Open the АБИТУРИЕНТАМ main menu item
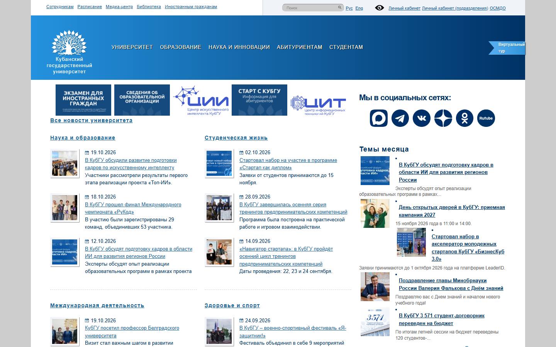556x347 pixels. coord(300,47)
